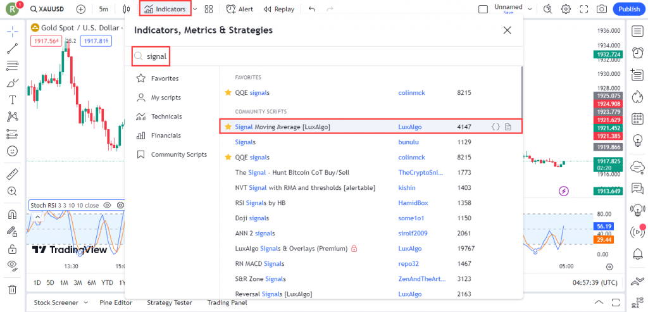This screenshot has height=312, width=648.
Task: Toggle magnet mode in the left toolbar
Action: [x=13, y=215]
